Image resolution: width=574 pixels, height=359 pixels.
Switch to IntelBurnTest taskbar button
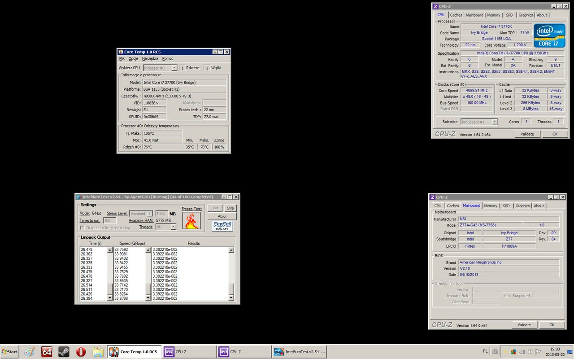(x=300, y=352)
